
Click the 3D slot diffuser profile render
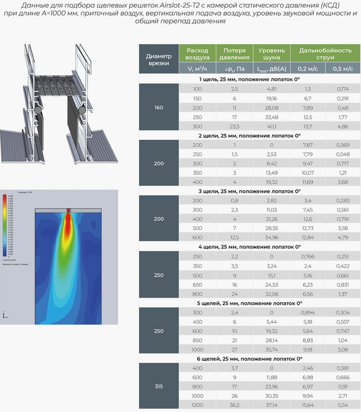point(59,104)
